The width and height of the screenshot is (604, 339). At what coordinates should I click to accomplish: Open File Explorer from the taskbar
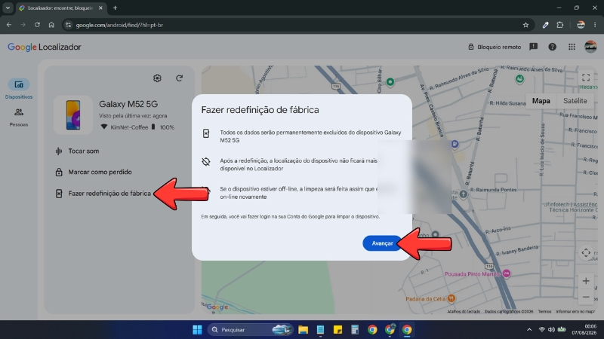304,330
